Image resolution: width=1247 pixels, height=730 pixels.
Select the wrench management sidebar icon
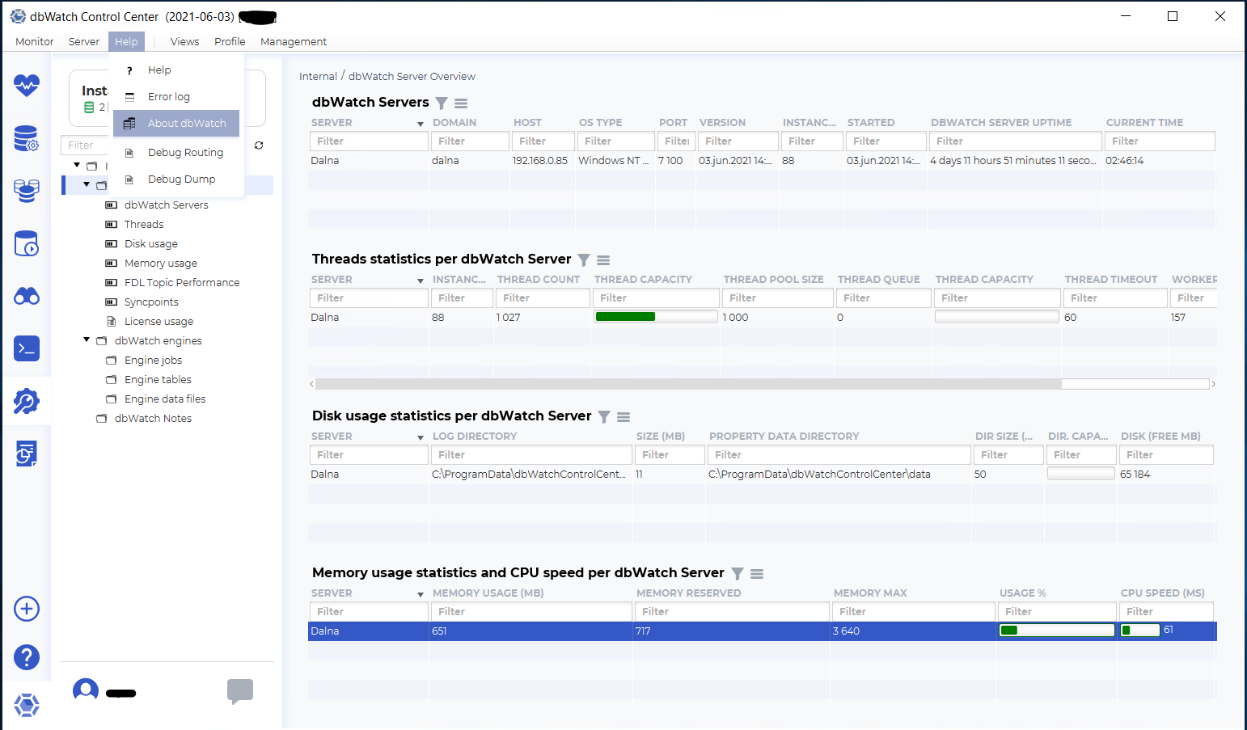point(27,401)
